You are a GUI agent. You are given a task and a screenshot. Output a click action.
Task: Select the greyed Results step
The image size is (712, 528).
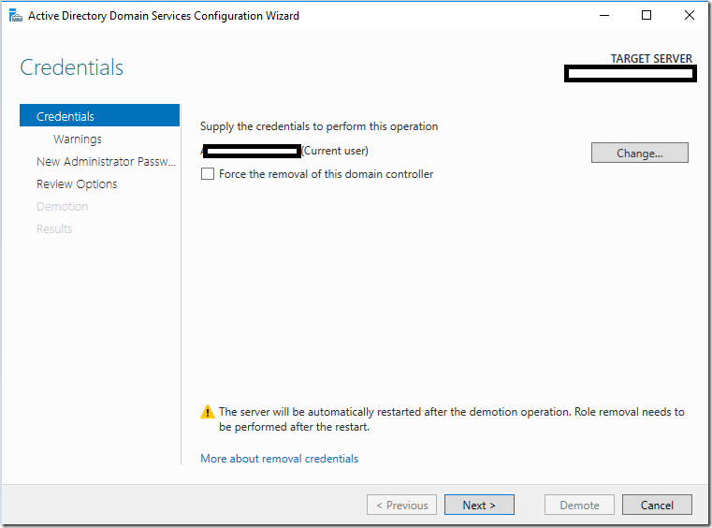tap(54, 229)
